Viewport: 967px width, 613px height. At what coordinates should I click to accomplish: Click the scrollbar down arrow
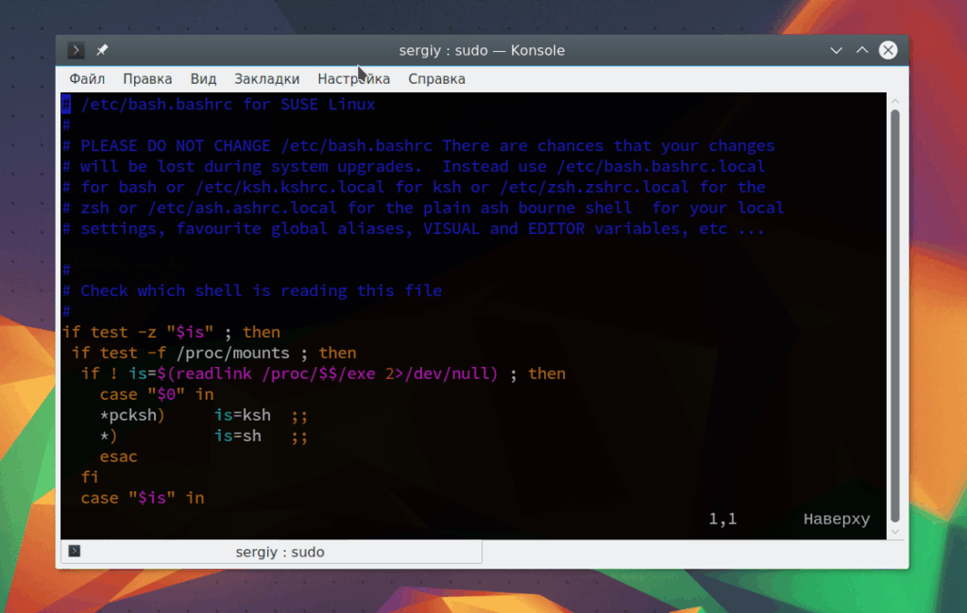[895, 532]
